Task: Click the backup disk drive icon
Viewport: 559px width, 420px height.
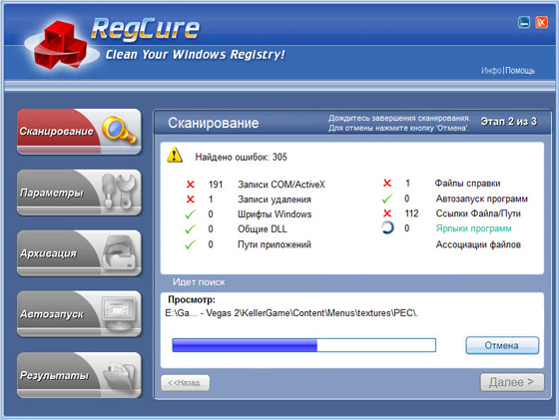Action: 120,252
